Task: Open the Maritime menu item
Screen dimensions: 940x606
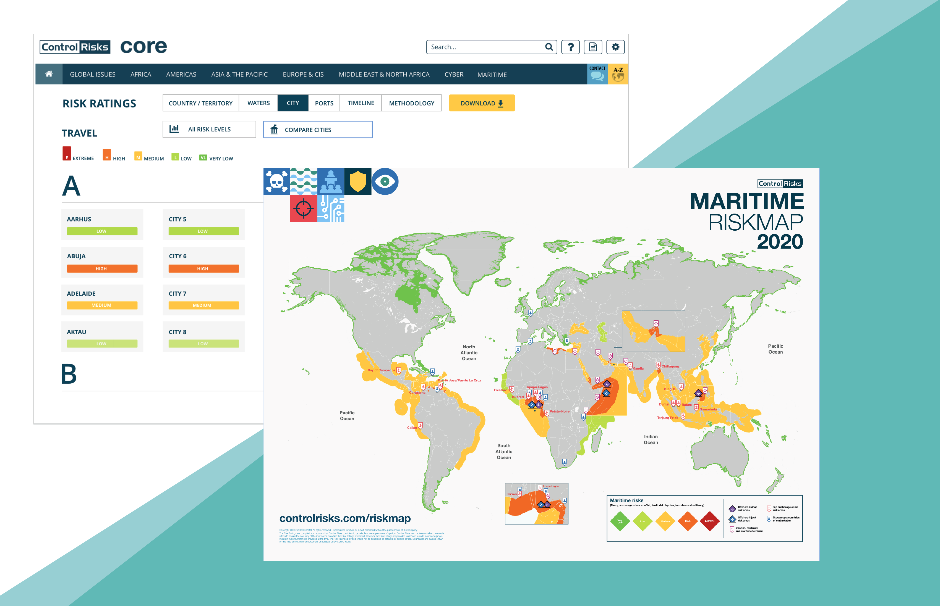Action: [x=492, y=74]
